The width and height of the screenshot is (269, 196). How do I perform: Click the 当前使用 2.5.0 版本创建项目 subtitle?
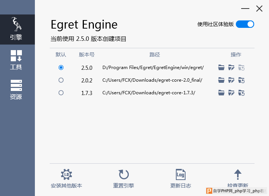pyautogui.click(x=88, y=39)
